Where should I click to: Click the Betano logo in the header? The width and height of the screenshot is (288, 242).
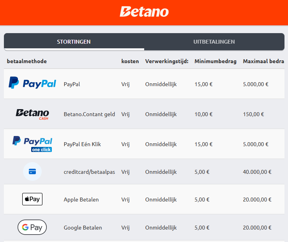pos(144,12)
